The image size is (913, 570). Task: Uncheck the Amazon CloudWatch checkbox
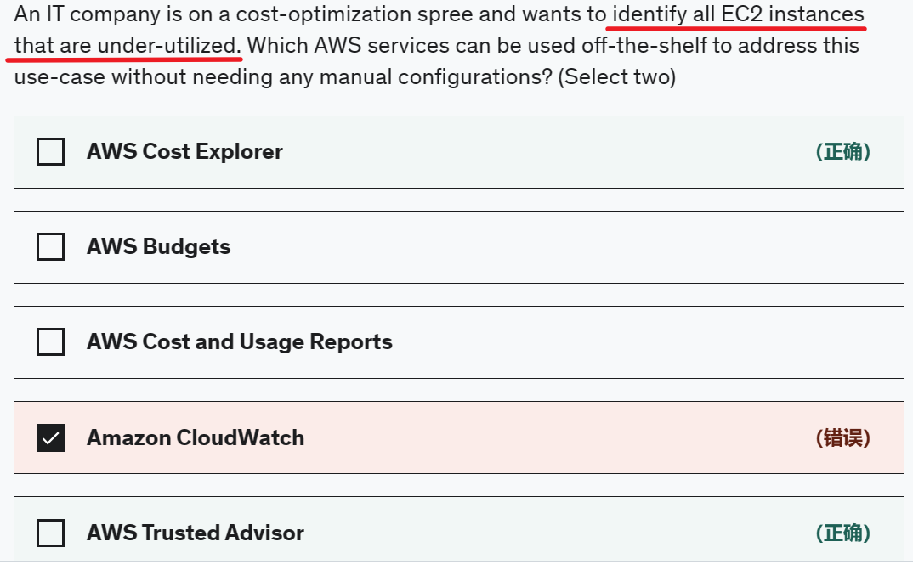[x=51, y=438]
